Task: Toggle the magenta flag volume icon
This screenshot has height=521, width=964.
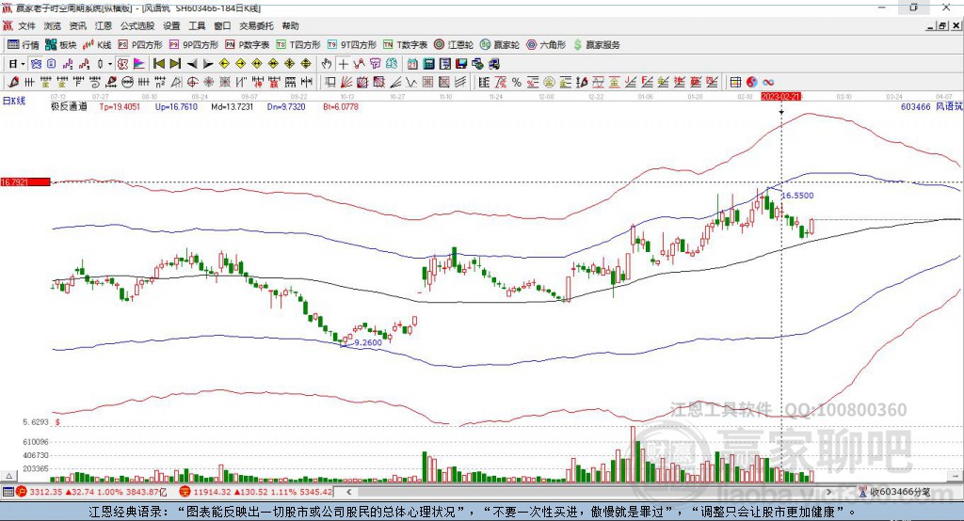Action: pyautogui.click(x=139, y=64)
